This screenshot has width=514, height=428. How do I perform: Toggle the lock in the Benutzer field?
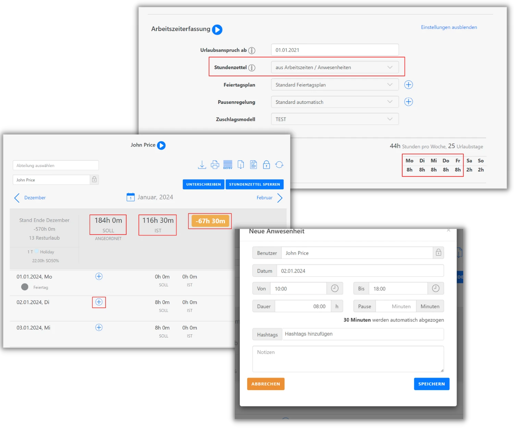point(438,253)
